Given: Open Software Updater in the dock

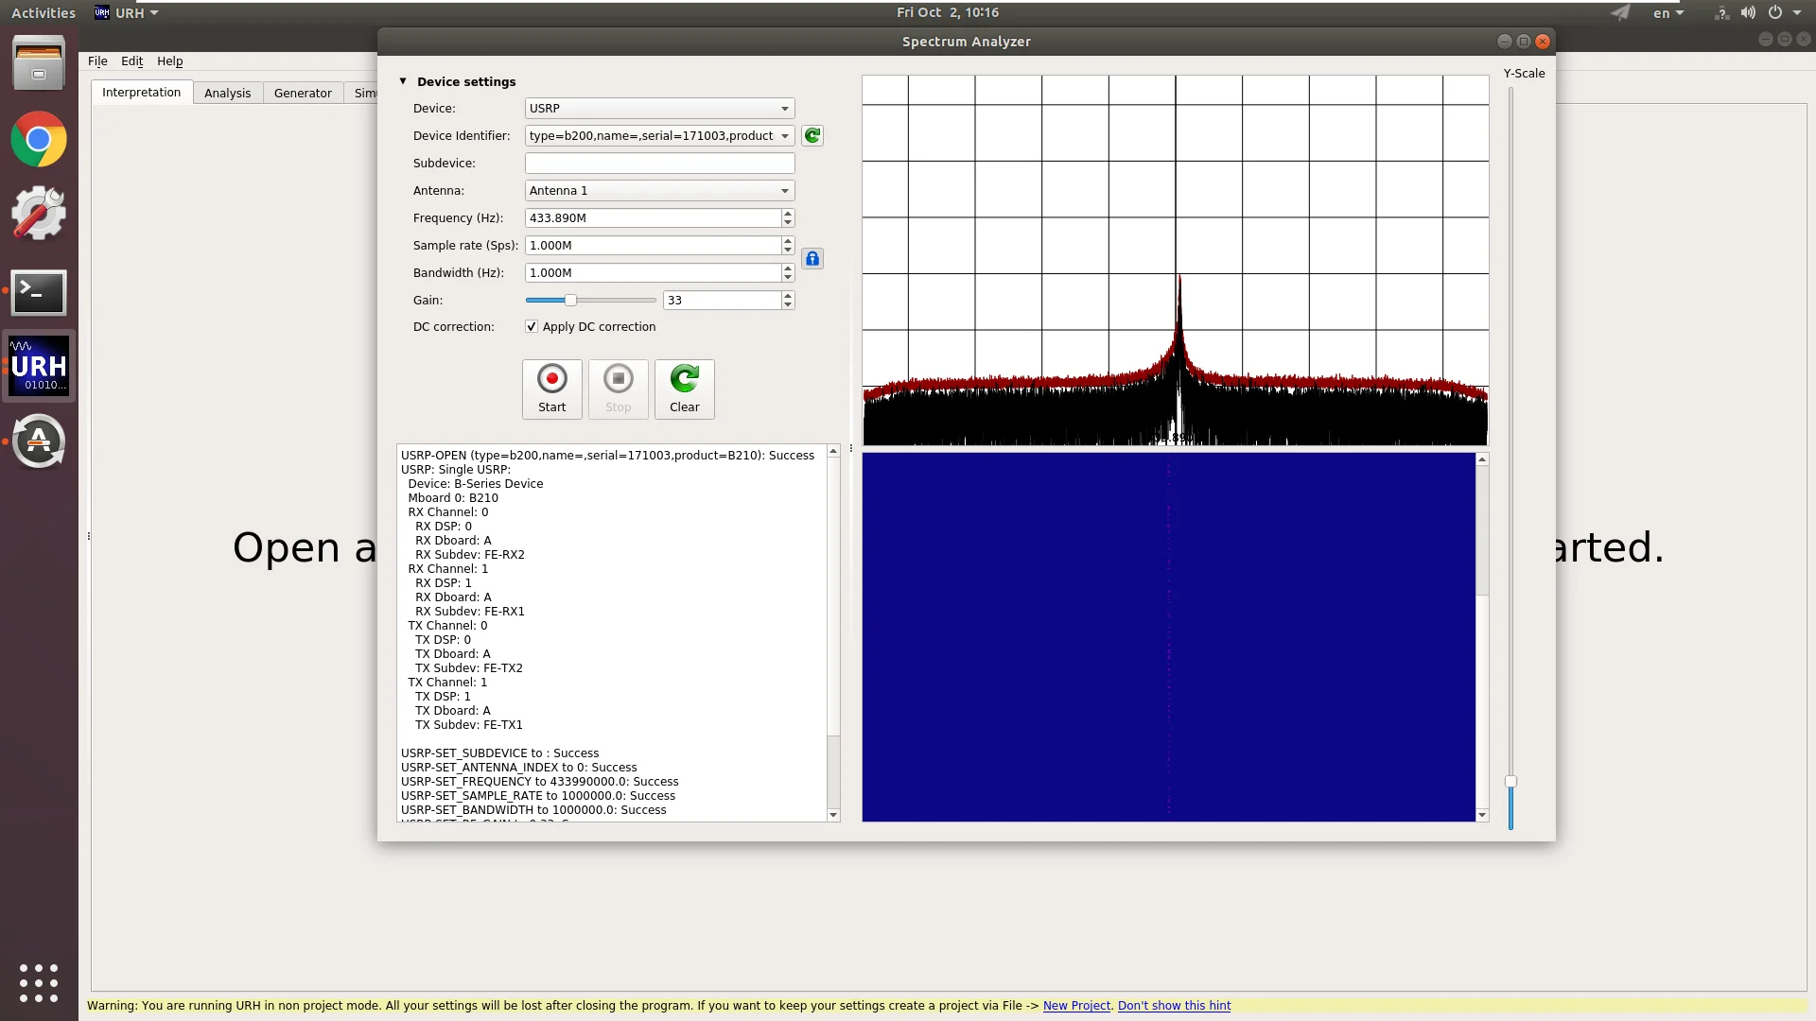Looking at the screenshot, I should 39,441.
